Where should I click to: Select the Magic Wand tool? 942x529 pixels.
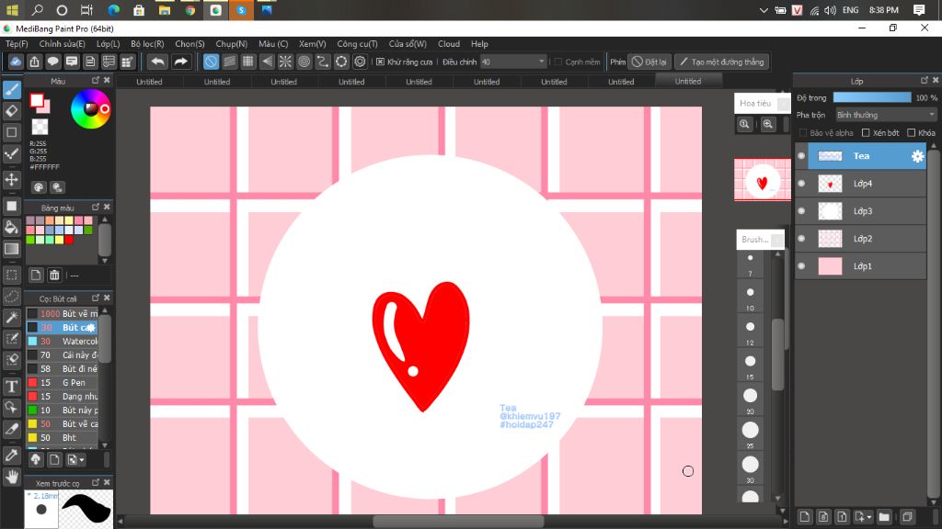(x=11, y=318)
